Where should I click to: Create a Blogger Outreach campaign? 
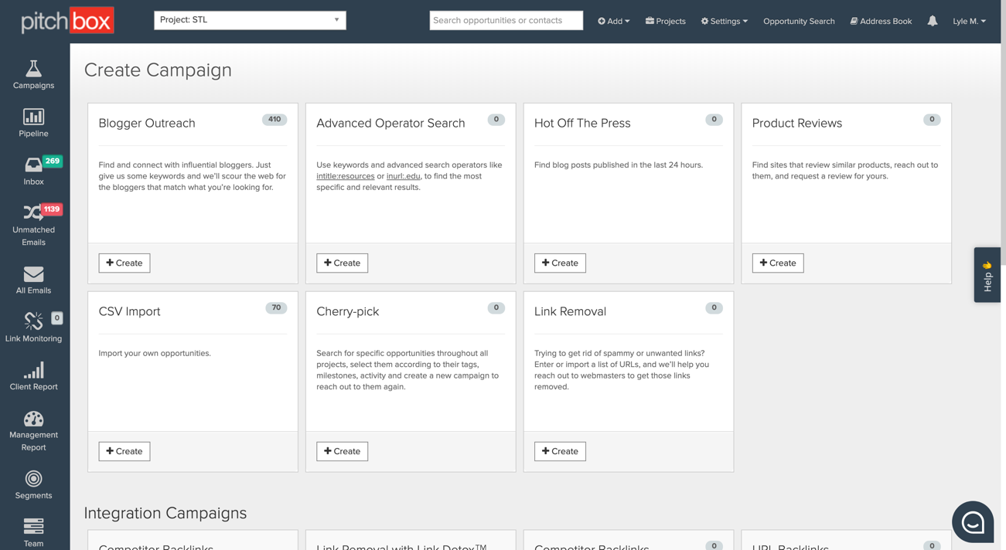(124, 263)
